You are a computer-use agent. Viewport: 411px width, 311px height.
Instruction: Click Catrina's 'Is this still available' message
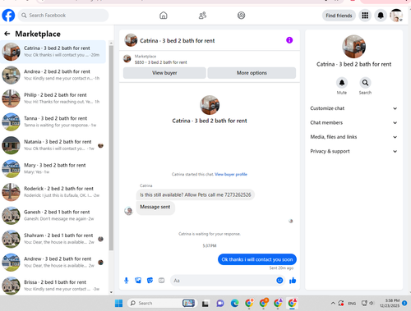click(195, 194)
